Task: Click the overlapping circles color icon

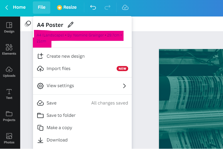Action: [28, 24]
